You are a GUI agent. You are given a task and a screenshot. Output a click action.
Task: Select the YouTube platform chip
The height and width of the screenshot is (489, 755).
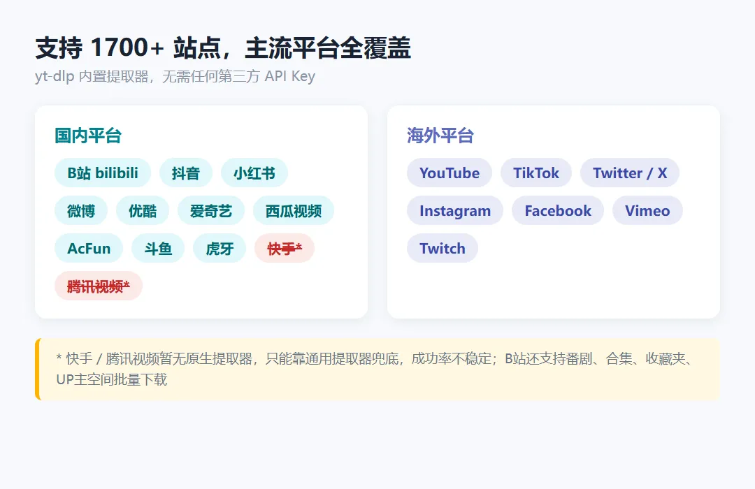[450, 173]
